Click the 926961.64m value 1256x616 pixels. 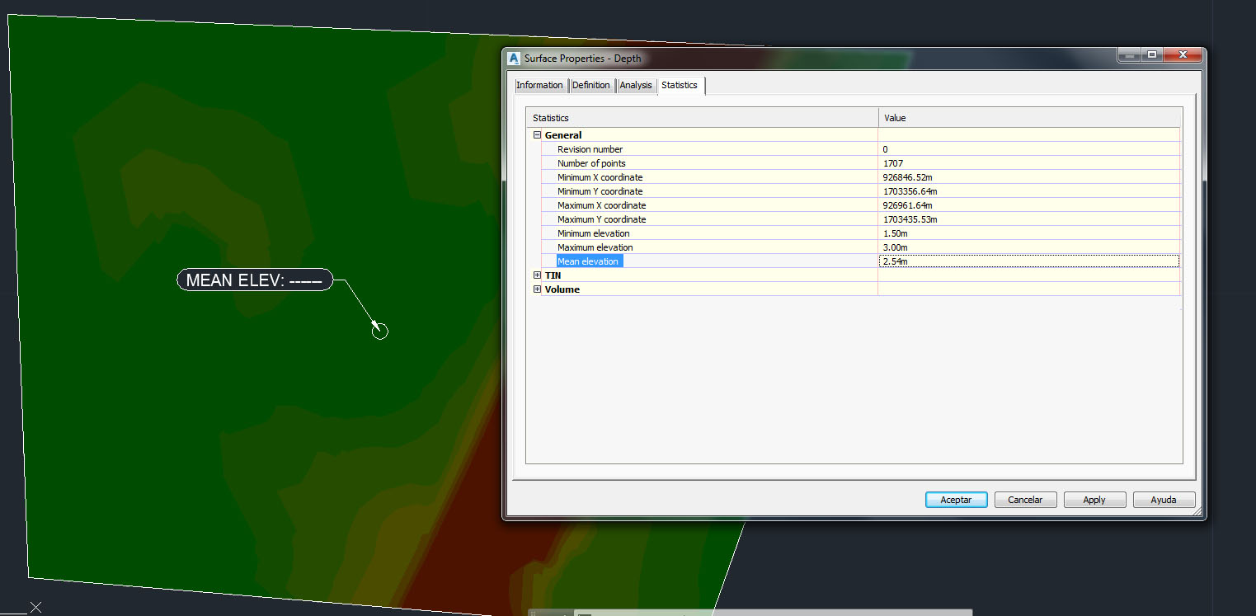[907, 205]
